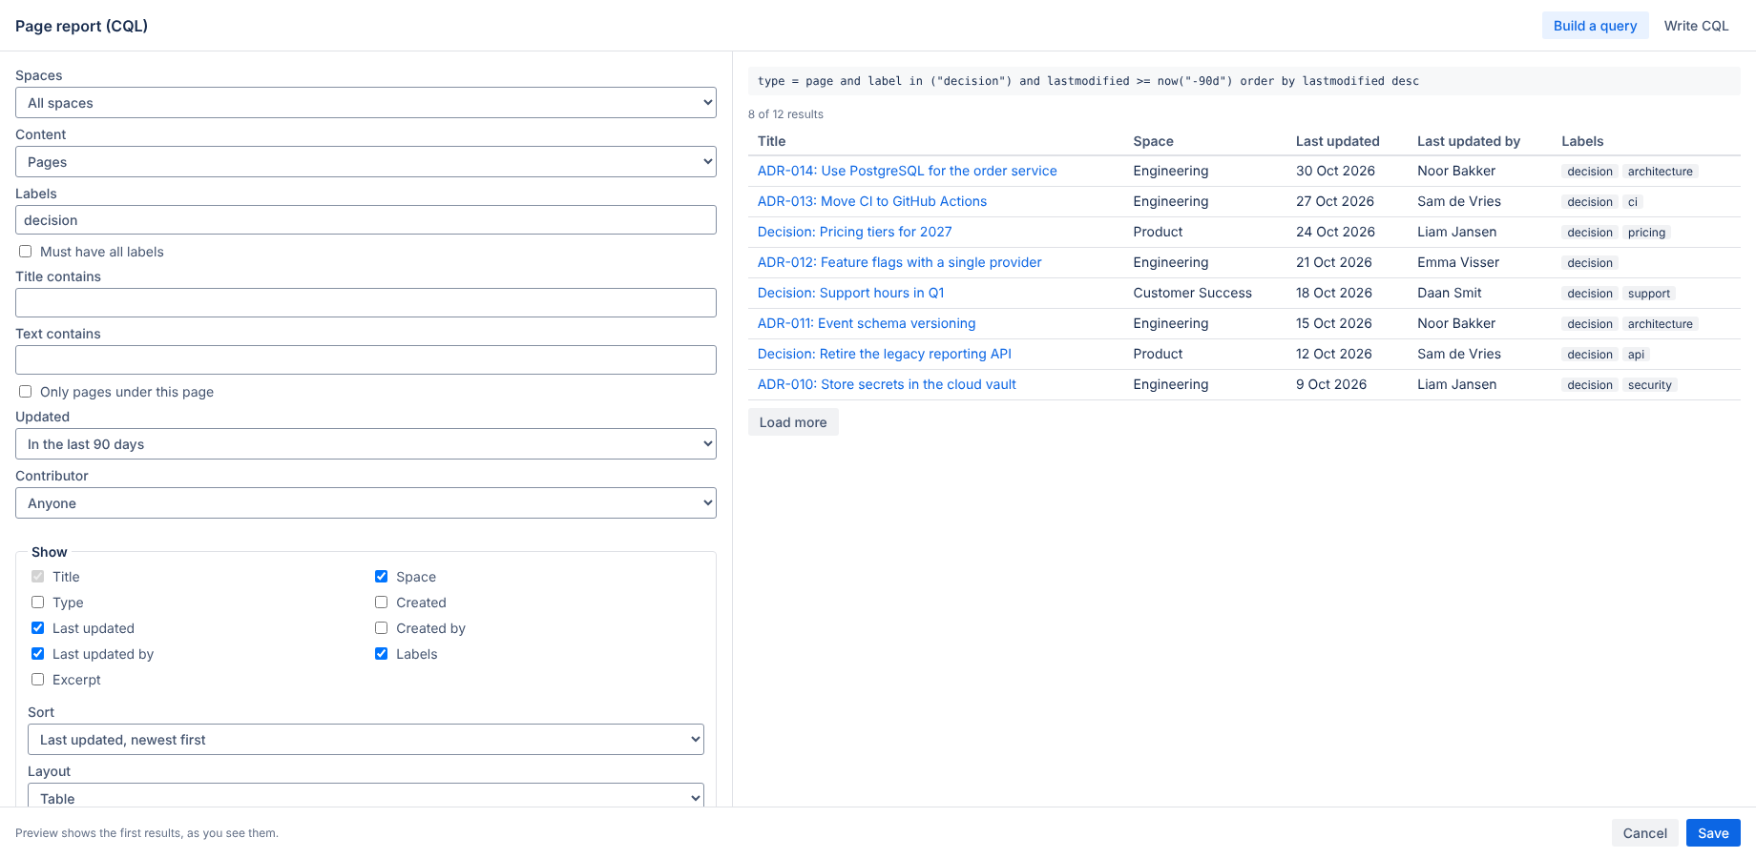Enable the Created by column checkbox

pyautogui.click(x=382, y=628)
